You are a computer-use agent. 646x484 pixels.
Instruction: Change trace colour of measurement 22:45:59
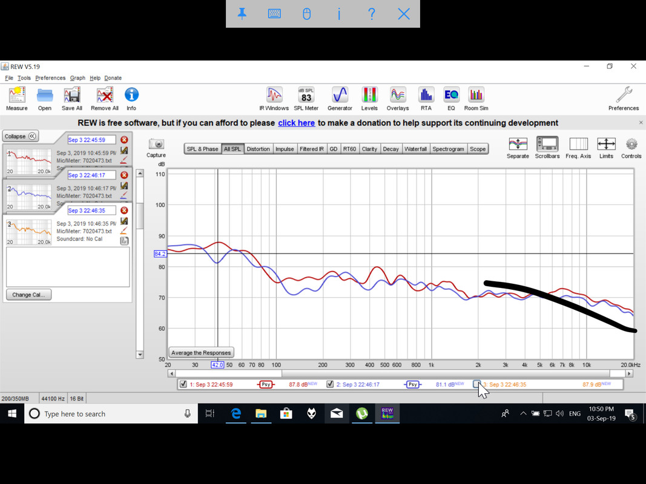pyautogui.click(x=124, y=160)
